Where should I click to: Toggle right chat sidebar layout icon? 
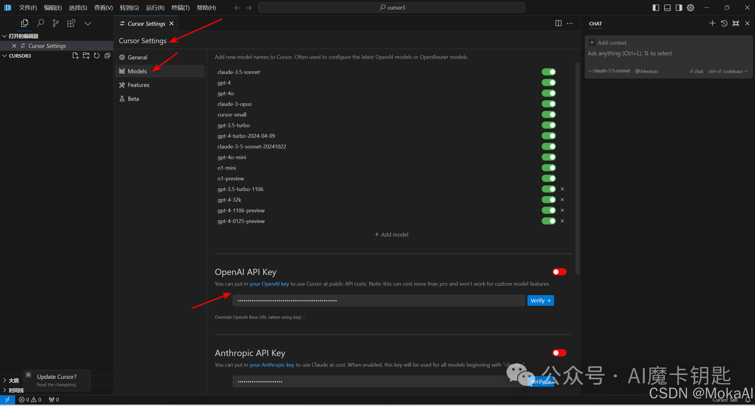[x=679, y=8]
